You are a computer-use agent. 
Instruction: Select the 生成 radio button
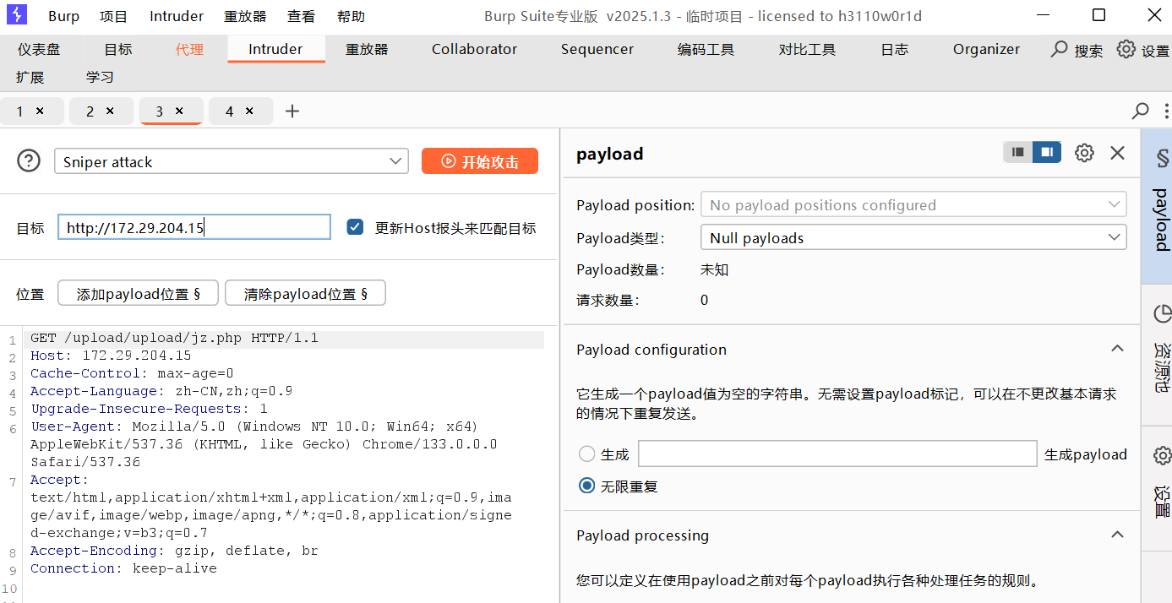click(587, 454)
